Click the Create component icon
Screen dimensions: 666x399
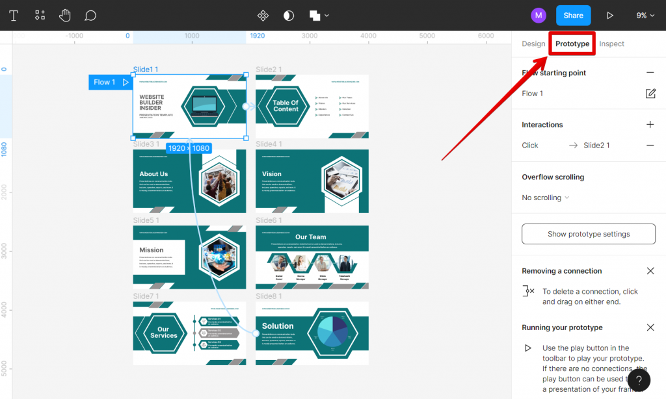click(39, 15)
